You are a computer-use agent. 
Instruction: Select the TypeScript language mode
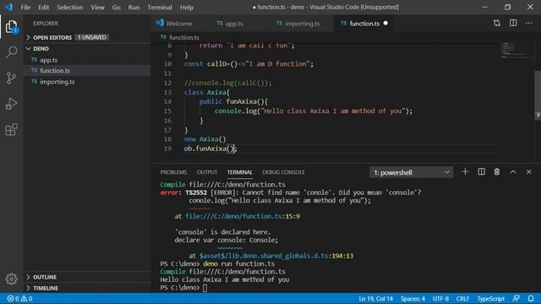pos(490,298)
